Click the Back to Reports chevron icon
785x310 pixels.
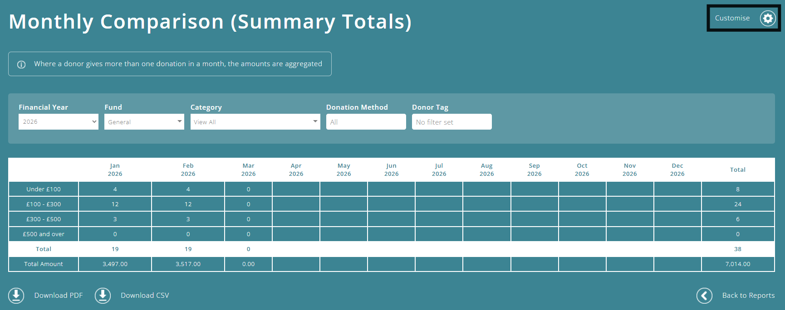(704, 295)
